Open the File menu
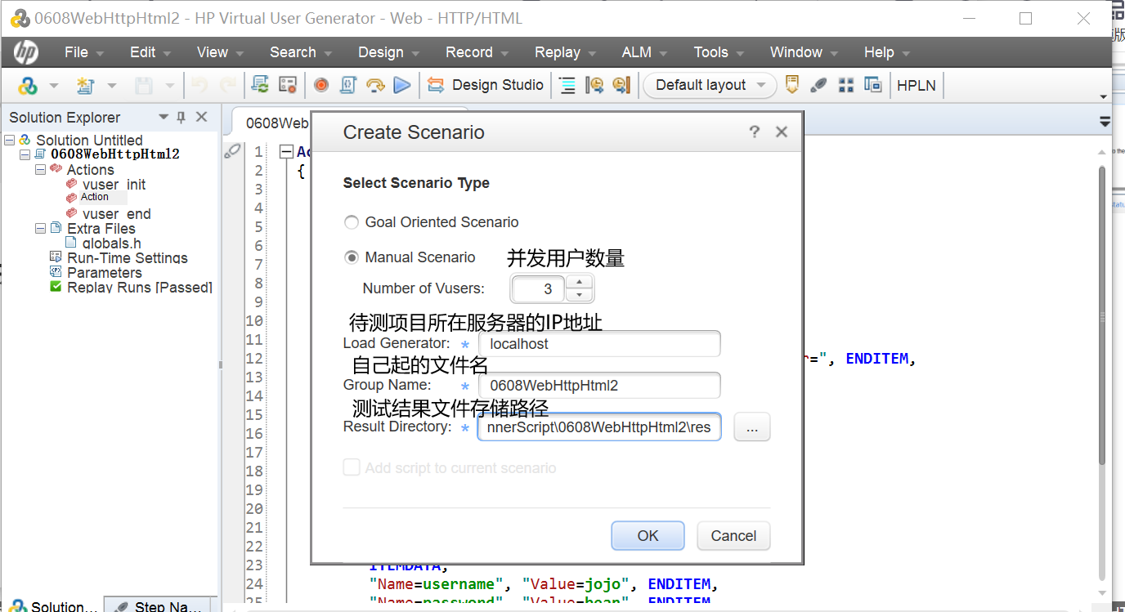1125x612 pixels. (84, 52)
